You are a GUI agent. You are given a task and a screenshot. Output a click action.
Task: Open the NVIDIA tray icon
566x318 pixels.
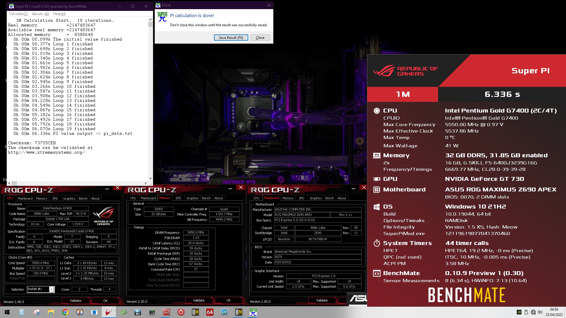click(519, 312)
